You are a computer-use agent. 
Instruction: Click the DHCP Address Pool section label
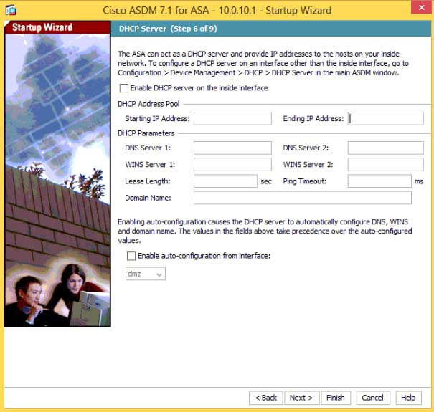tap(148, 104)
